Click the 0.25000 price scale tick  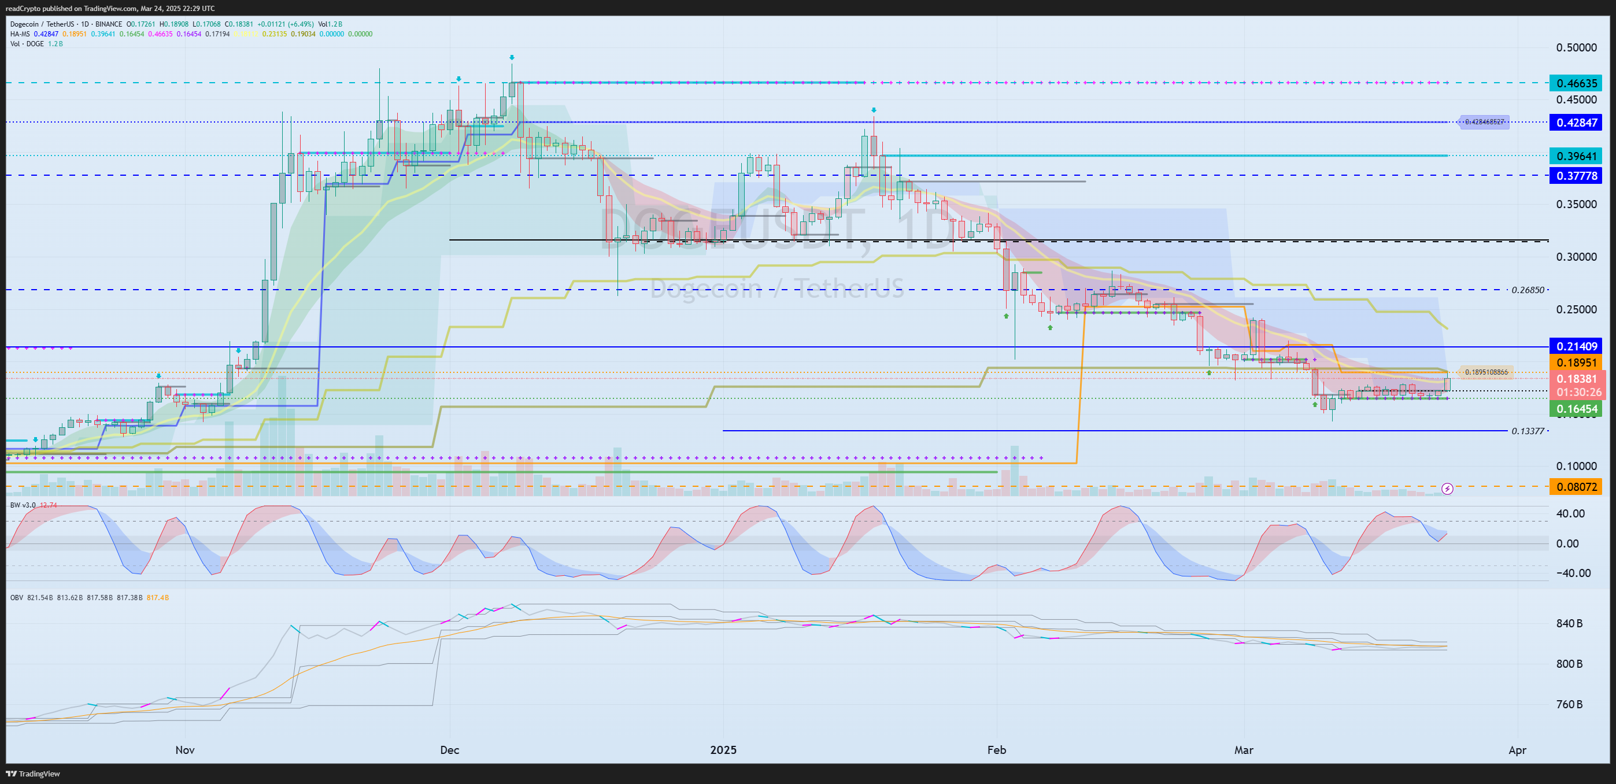pyautogui.click(x=1577, y=309)
